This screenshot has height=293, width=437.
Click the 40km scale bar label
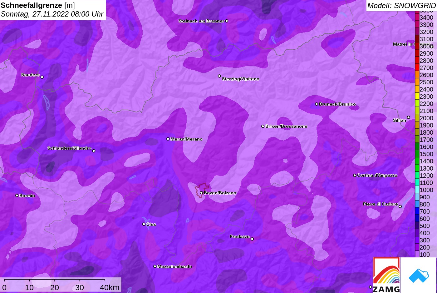click(x=110, y=287)
